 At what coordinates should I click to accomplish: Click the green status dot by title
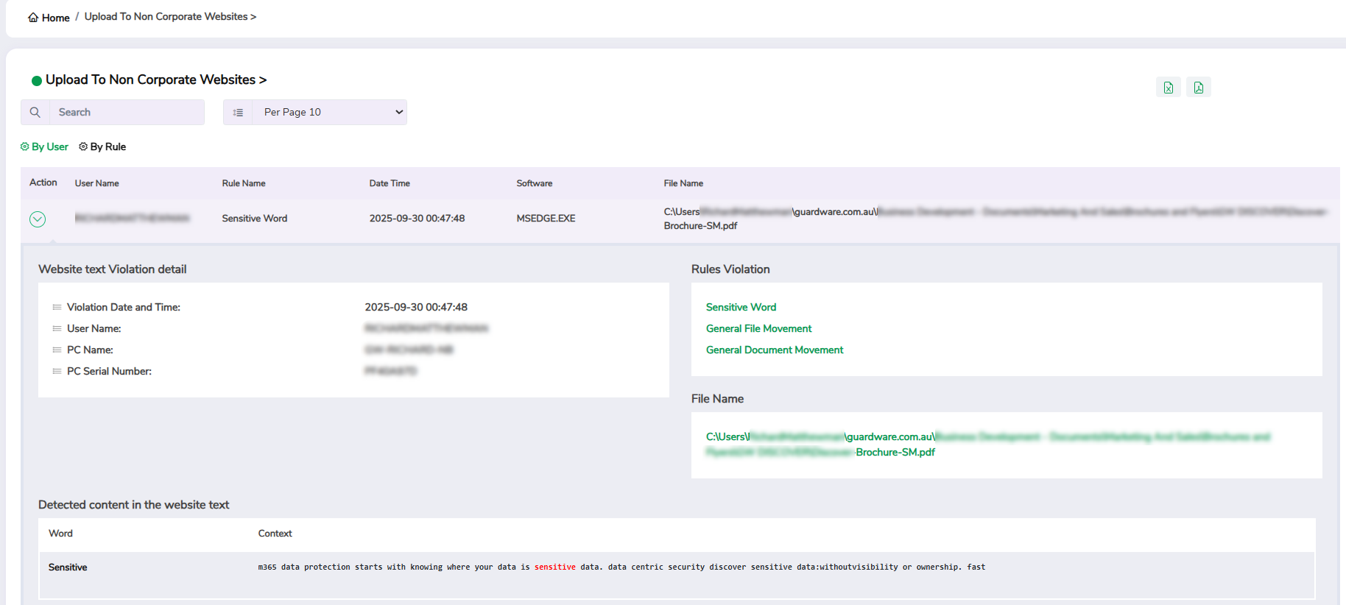tap(36, 80)
